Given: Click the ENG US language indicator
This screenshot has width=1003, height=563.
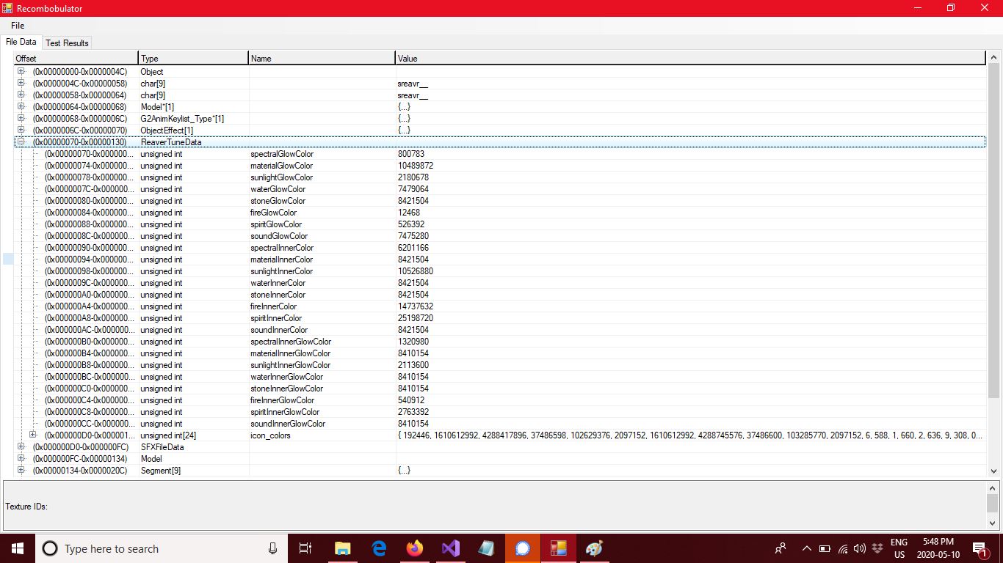Looking at the screenshot, I should click(899, 548).
